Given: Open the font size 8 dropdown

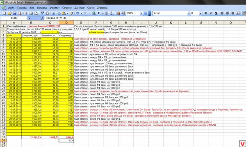Looking at the screenshot, I should (x=200, y=13).
